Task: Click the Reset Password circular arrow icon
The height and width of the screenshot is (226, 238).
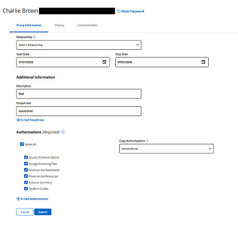Action: click(118, 11)
